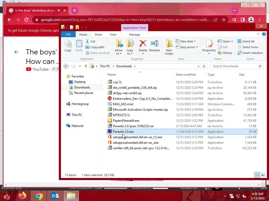Switch to the Home ribbon tab
Screen dimensions: 269x201
83,35
